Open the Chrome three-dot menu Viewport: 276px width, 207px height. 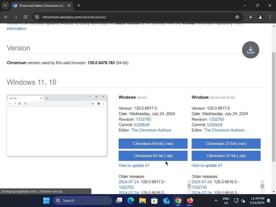tap(270, 17)
